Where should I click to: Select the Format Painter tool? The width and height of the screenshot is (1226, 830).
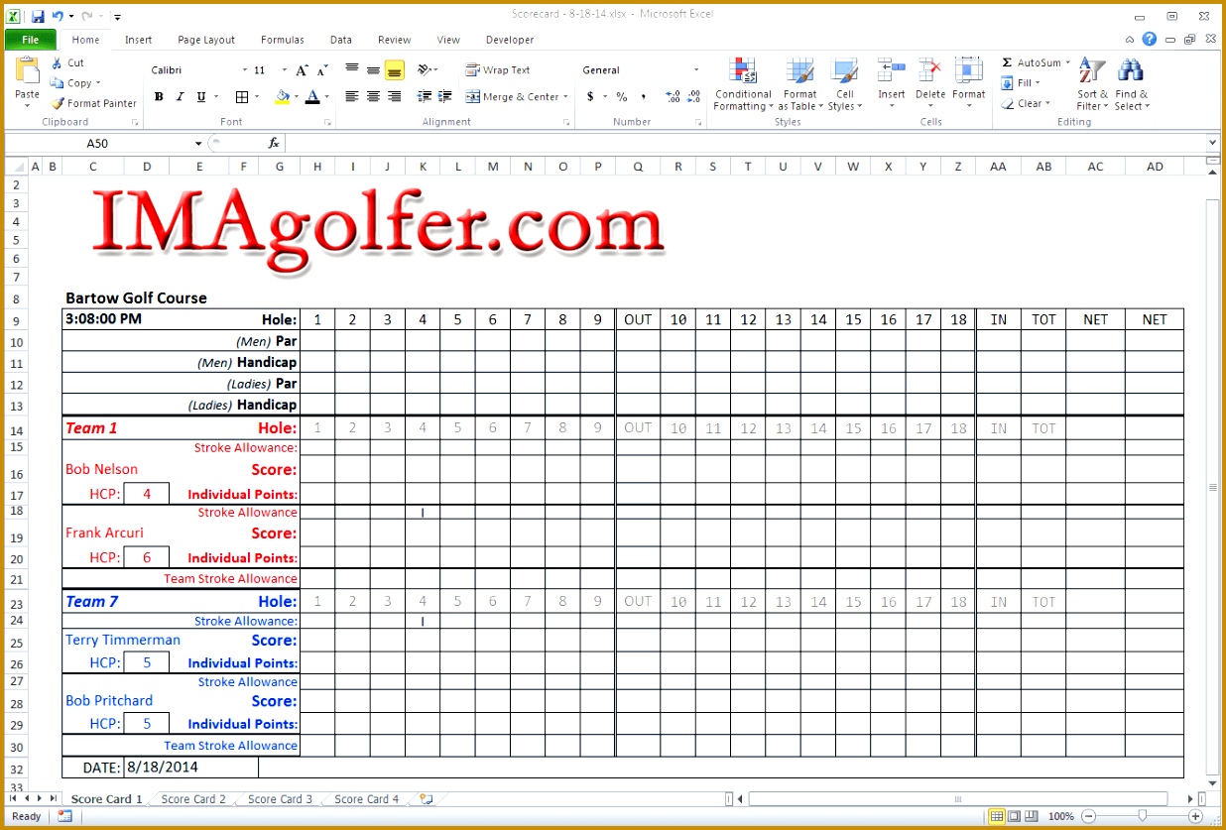click(x=93, y=103)
